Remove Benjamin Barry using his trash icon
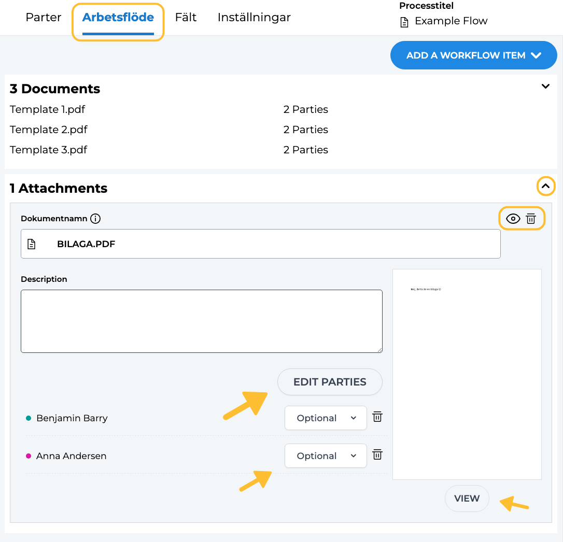563x542 pixels. [x=378, y=417]
